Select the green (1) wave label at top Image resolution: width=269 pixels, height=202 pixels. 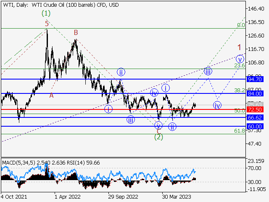point(46,13)
